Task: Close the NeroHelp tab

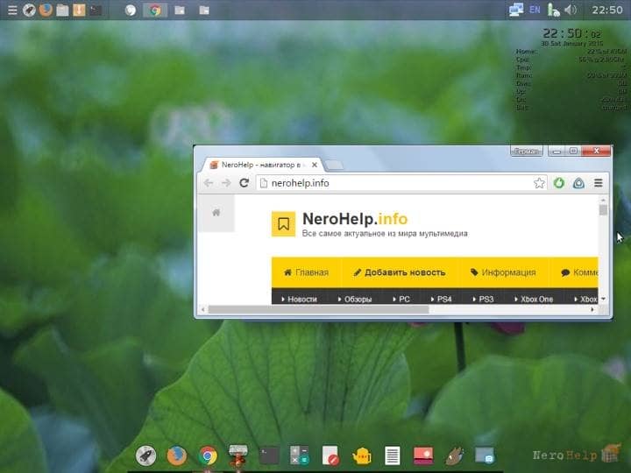Action: point(315,165)
